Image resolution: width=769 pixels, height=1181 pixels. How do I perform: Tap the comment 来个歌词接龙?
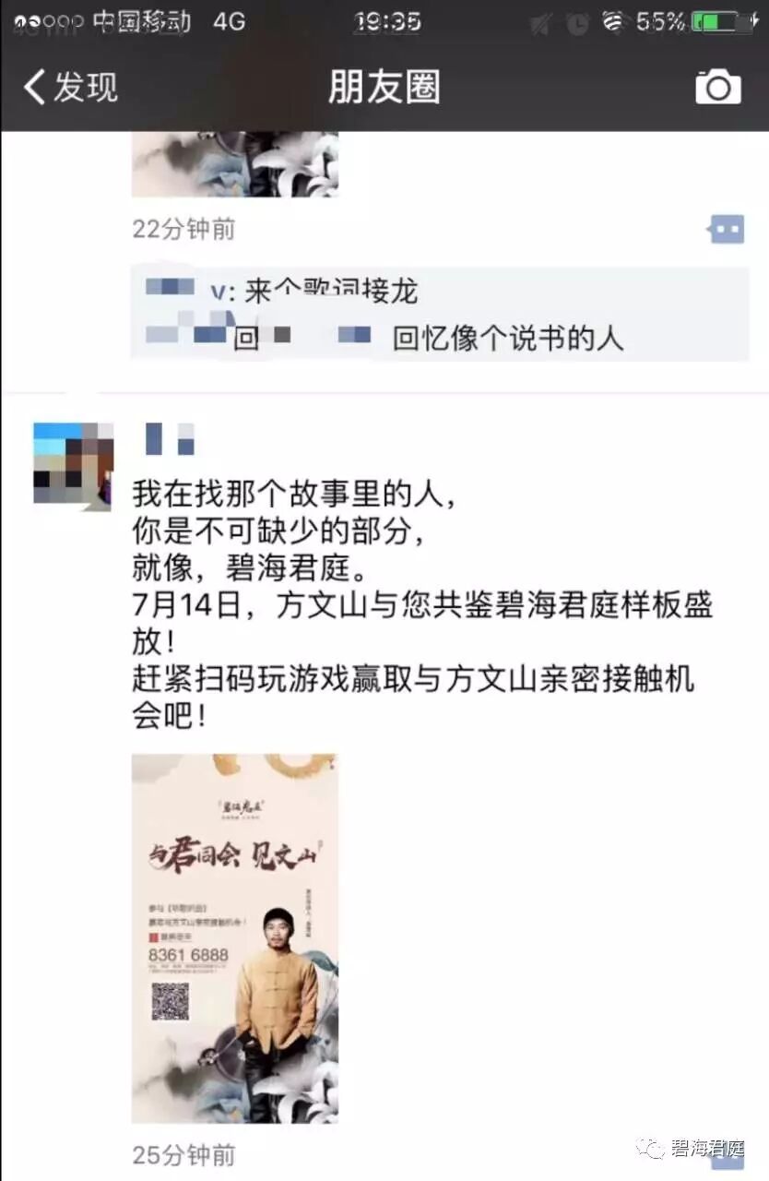[331, 292]
